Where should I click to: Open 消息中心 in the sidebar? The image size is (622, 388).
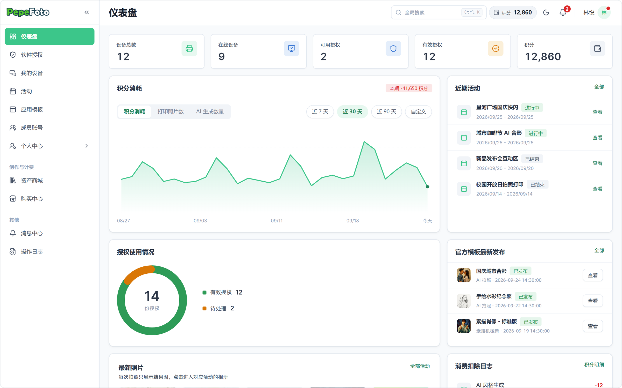coord(50,233)
